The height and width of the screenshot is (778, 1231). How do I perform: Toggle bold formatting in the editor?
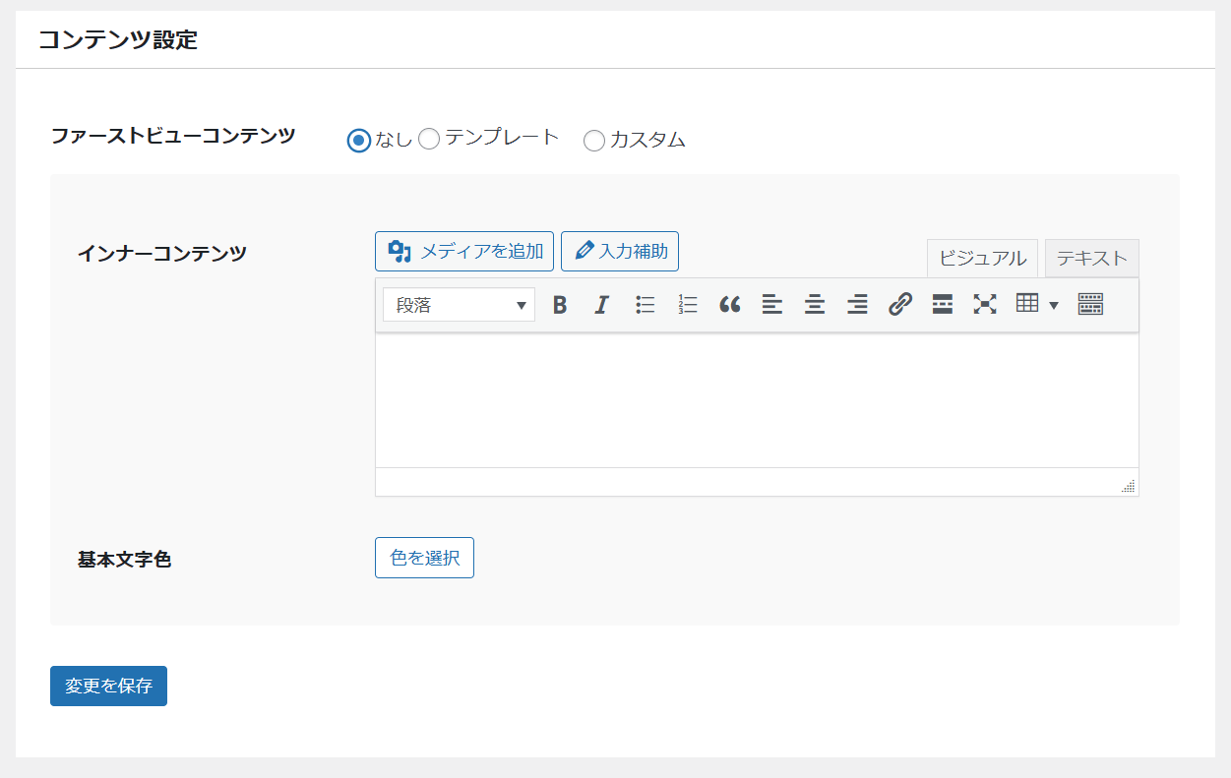click(560, 305)
